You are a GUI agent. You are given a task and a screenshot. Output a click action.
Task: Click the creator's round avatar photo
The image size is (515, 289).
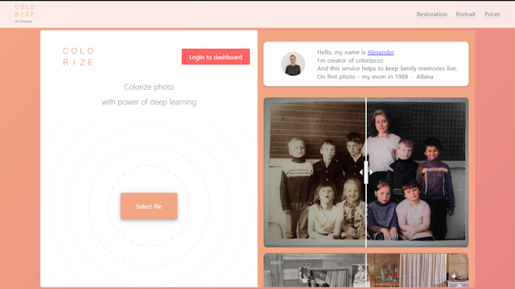click(293, 64)
